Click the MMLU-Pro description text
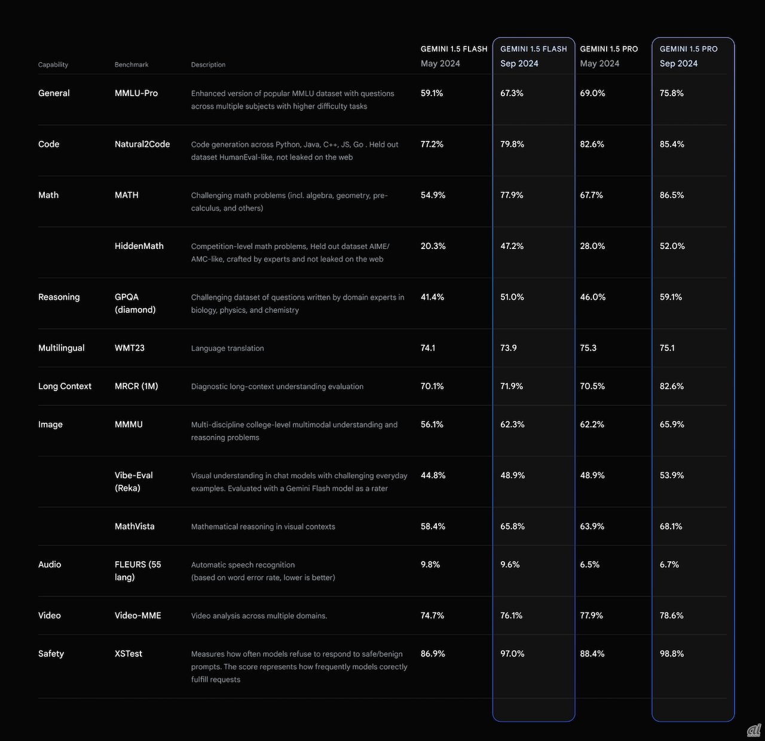Image resolution: width=765 pixels, height=741 pixels. pos(293,100)
